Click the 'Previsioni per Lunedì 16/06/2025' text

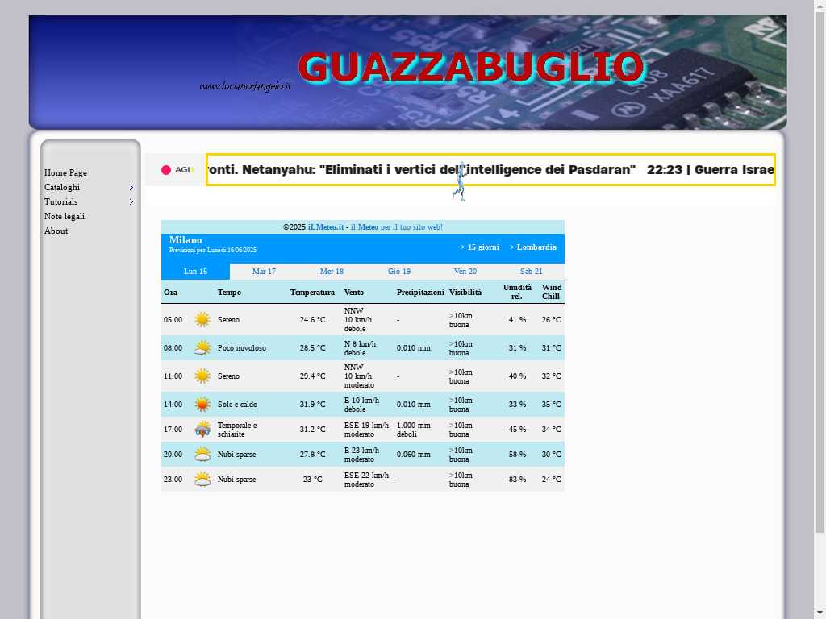pyautogui.click(x=213, y=251)
